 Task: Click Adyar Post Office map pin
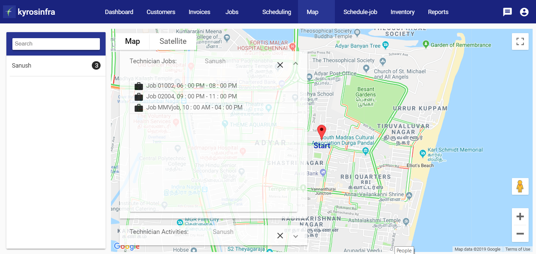(309, 77)
